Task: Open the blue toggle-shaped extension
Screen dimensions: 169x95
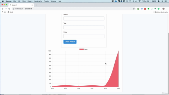Action: pyautogui.click(x=142, y=9)
